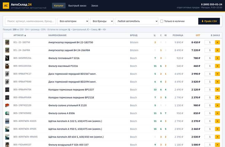Screen dimensions: 225x147
Task: Set quantity field for Колодки тормозные BP2118
Action: pos(209,97)
